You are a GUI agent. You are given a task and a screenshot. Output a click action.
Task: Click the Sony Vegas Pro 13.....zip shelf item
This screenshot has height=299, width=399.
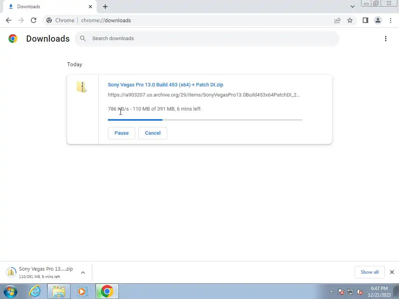click(46, 272)
